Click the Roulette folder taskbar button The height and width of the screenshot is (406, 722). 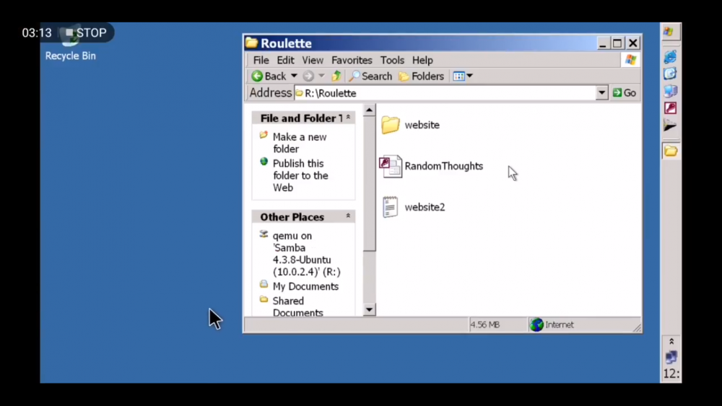tap(671, 151)
